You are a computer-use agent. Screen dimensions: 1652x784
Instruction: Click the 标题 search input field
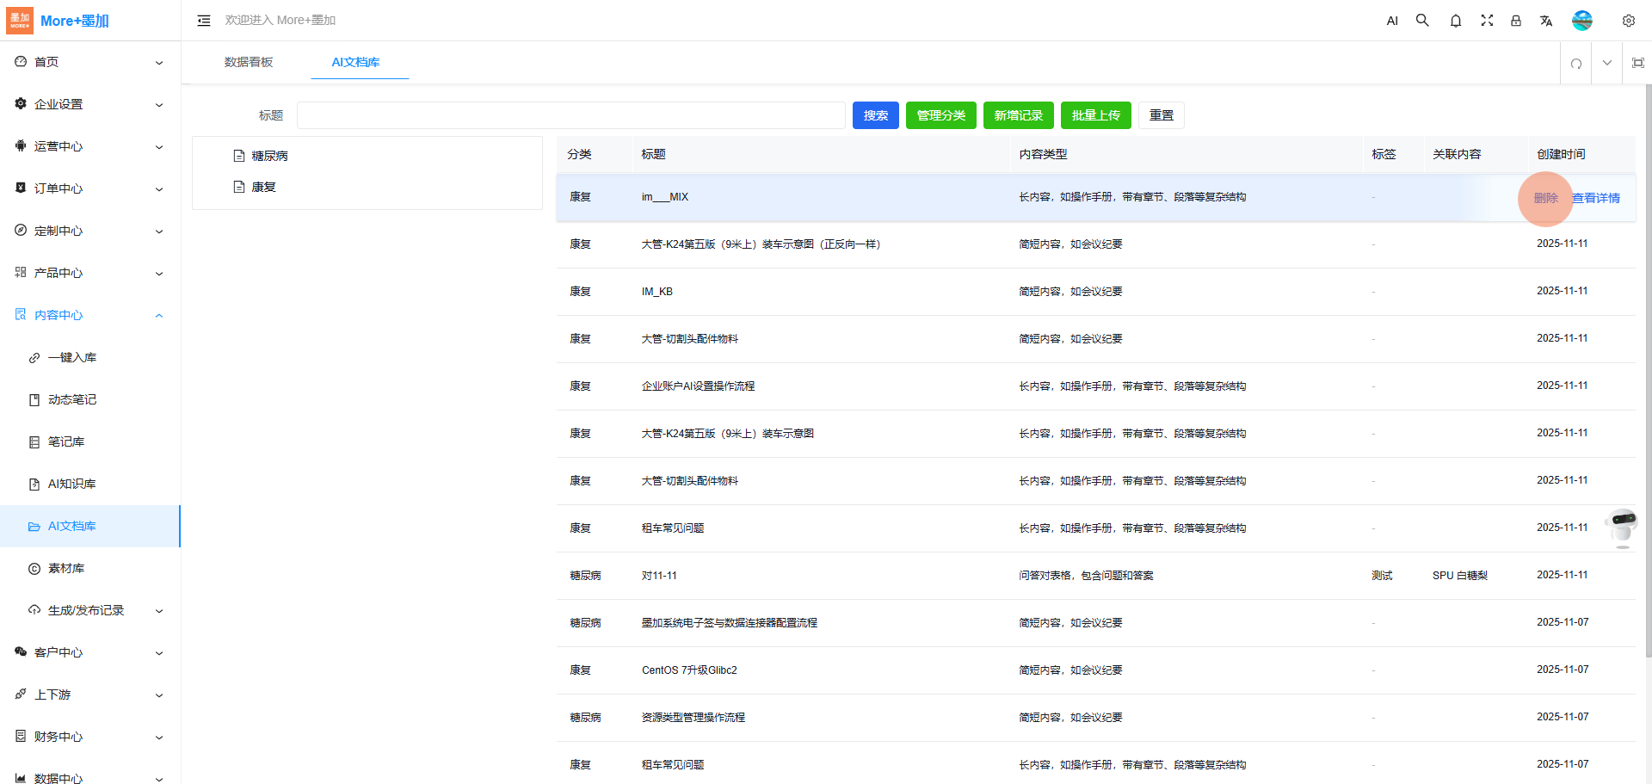[570, 115]
